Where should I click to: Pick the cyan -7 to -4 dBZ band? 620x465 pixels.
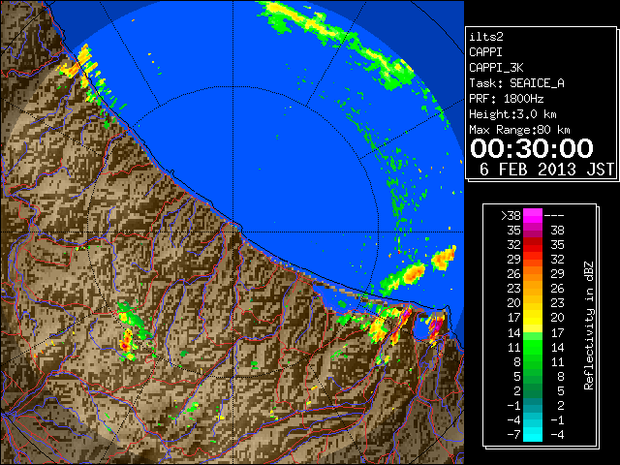(533, 434)
